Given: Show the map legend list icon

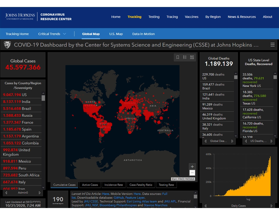Looking at the screenshot, I should click(x=185, y=57).
